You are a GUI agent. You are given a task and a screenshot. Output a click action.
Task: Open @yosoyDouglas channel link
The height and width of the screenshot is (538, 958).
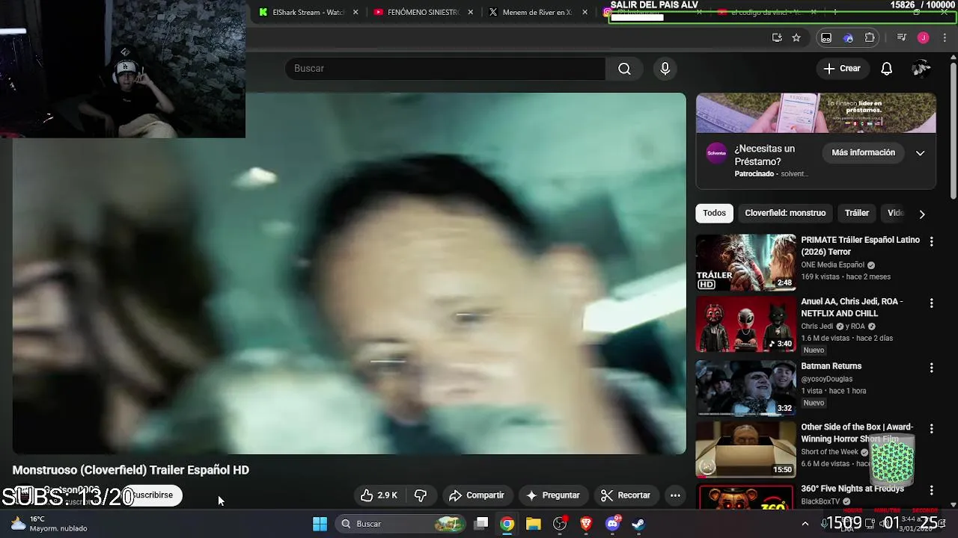826,379
